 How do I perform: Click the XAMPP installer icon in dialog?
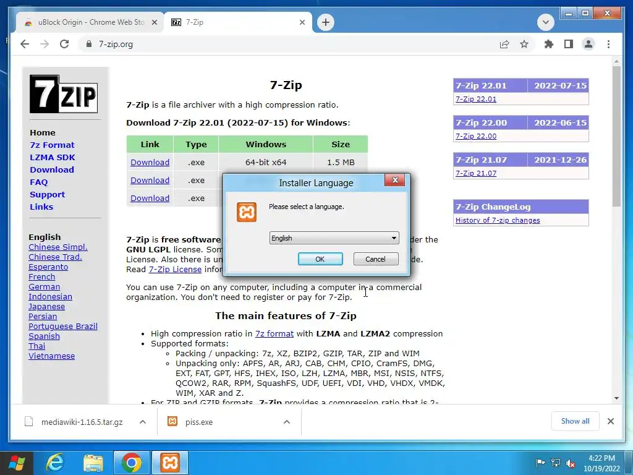tap(246, 212)
